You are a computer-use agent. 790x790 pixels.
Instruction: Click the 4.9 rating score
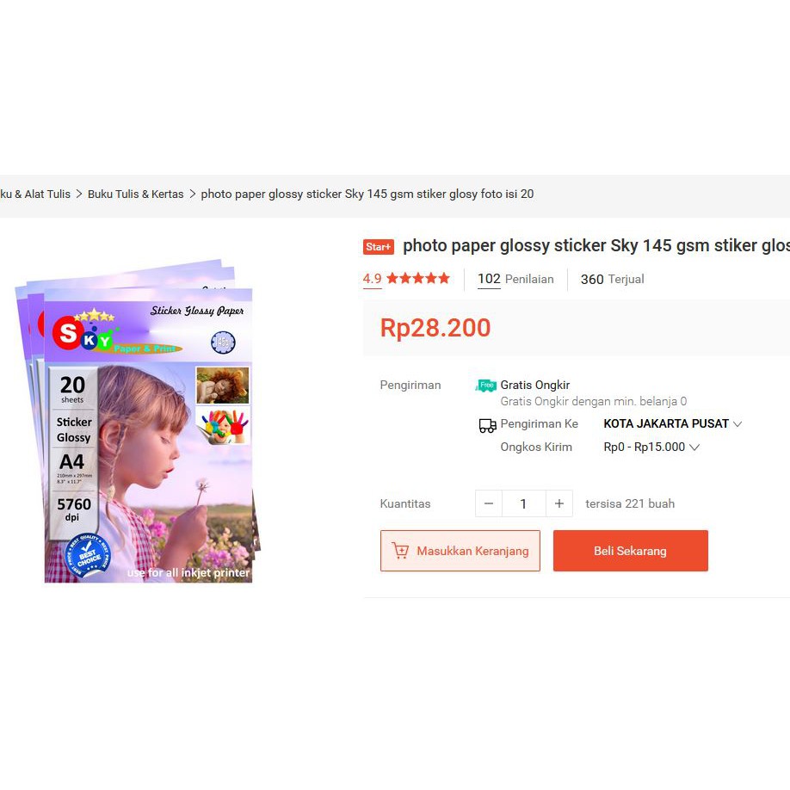[x=373, y=279]
